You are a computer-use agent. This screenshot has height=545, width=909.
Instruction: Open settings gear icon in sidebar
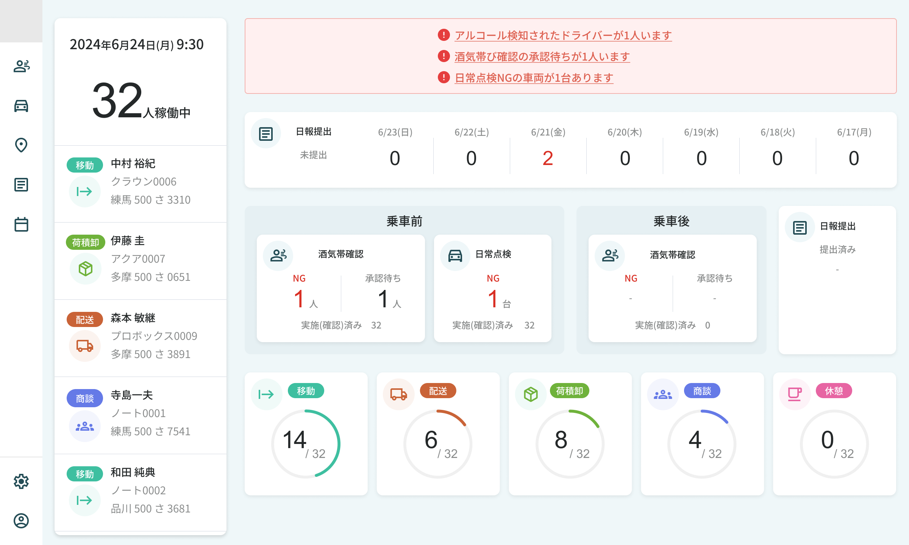point(21,481)
